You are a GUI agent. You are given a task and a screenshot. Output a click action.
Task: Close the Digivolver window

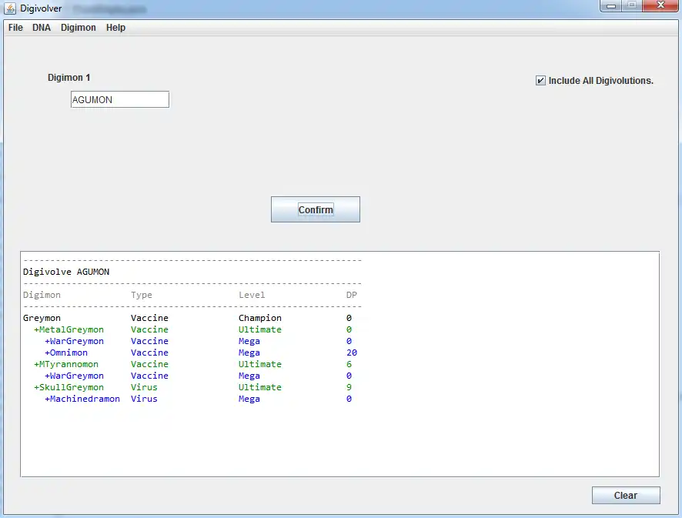tap(660, 5)
